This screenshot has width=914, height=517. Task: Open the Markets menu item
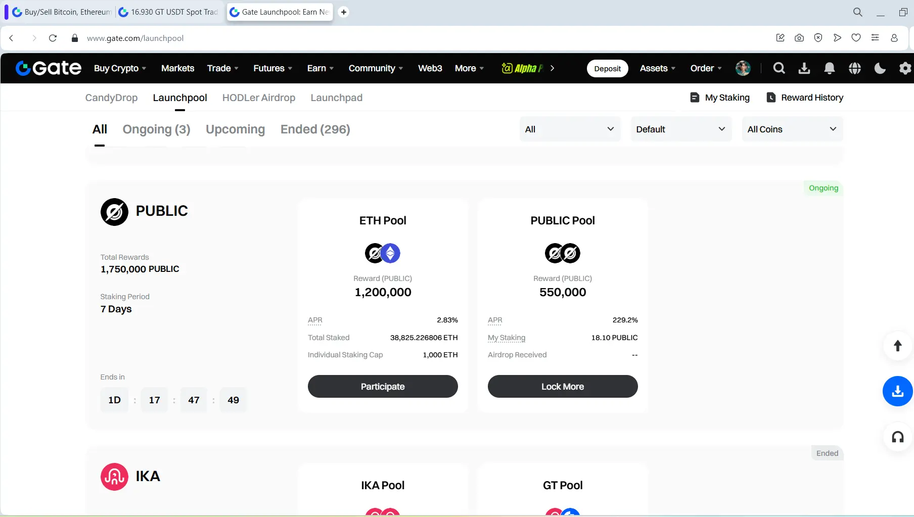pyautogui.click(x=177, y=68)
